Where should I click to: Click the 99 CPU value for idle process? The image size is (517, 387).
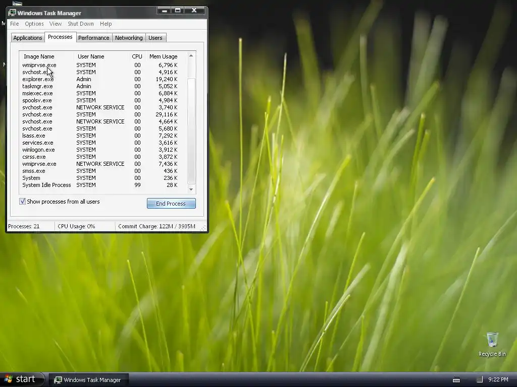point(137,185)
